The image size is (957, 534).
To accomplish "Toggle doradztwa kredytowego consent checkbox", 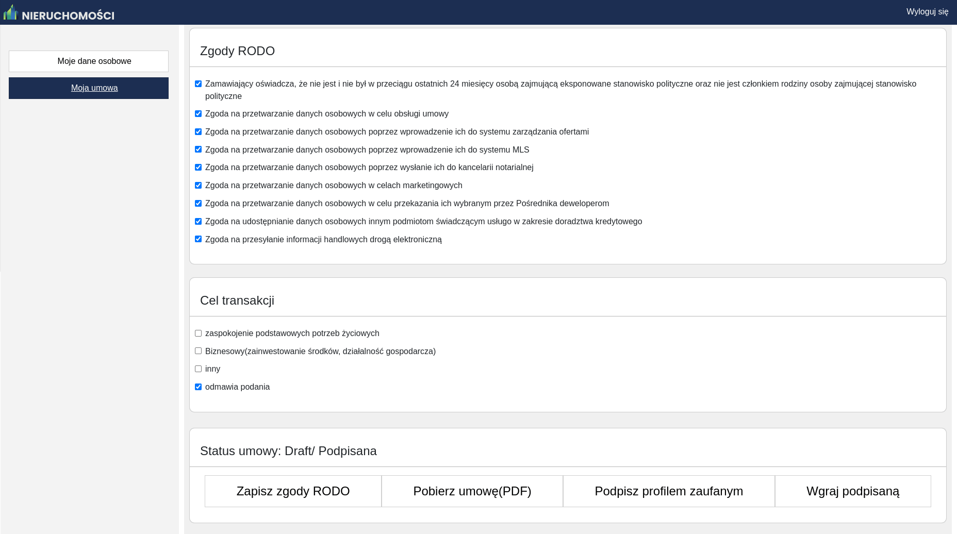I will pyautogui.click(x=198, y=221).
